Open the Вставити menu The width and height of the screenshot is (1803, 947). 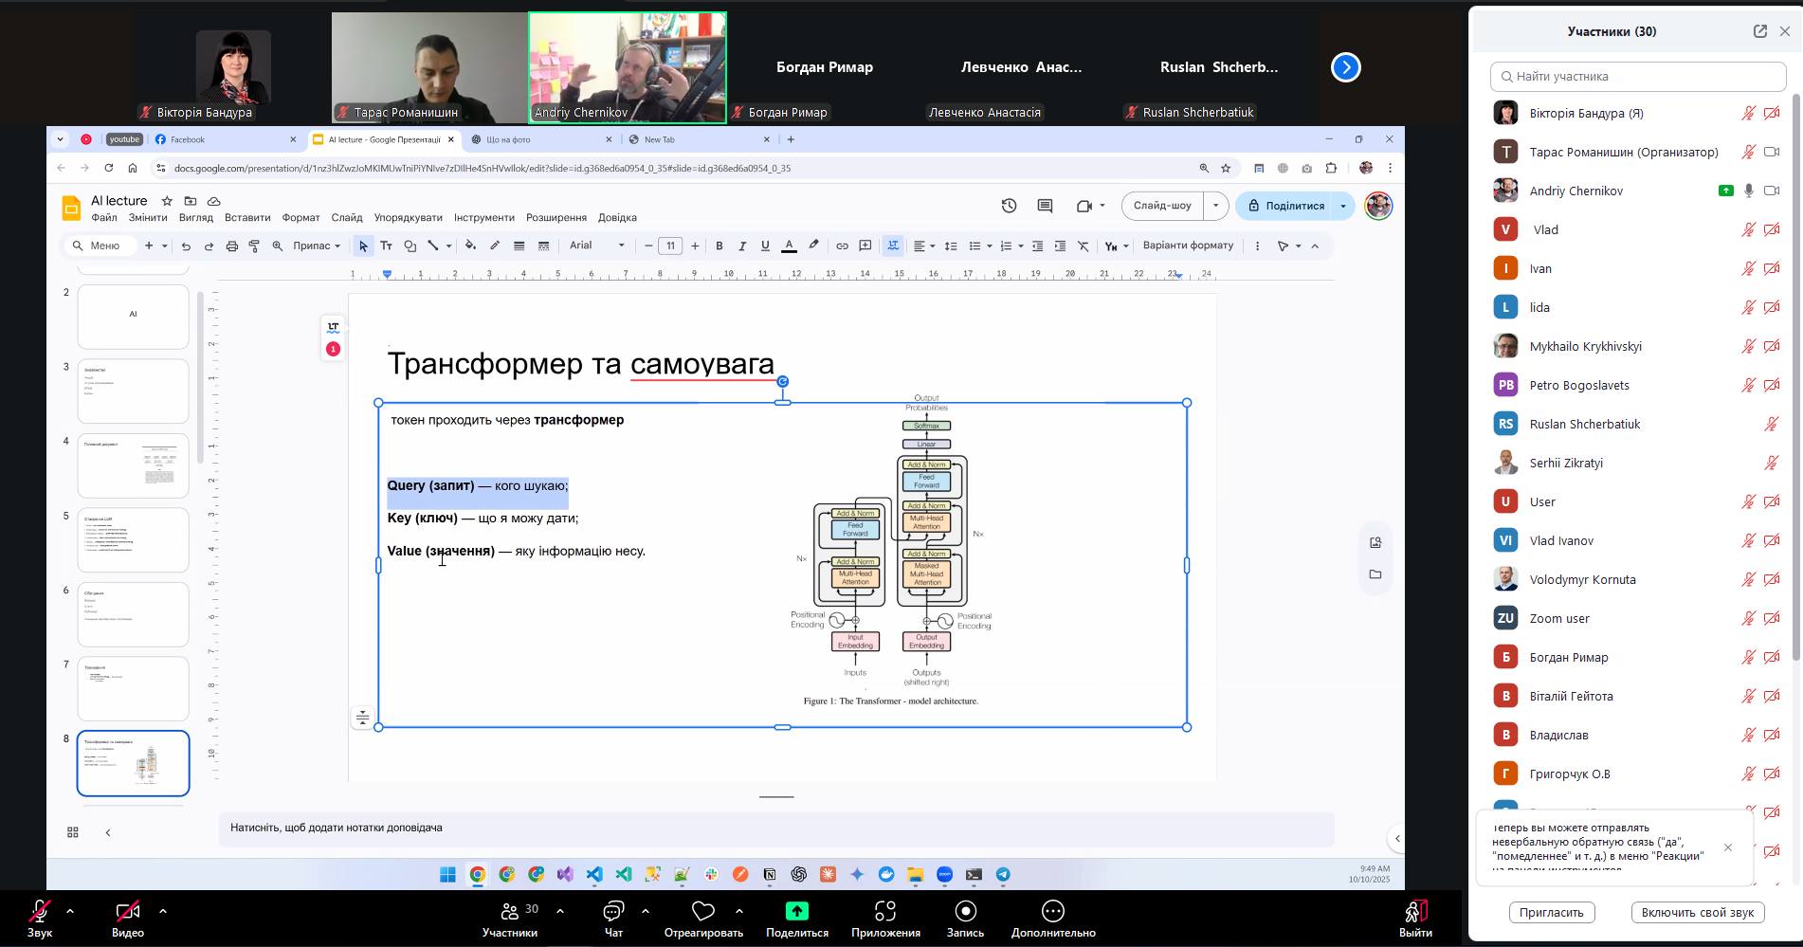(247, 217)
